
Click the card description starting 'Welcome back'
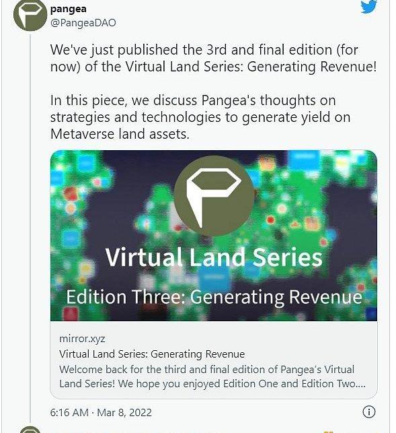pos(212,376)
